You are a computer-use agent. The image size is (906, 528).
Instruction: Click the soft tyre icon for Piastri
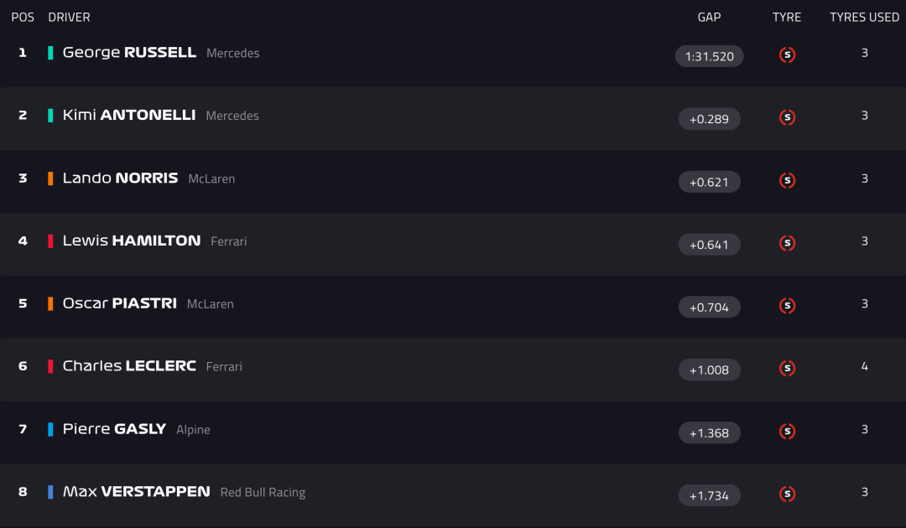787,307
